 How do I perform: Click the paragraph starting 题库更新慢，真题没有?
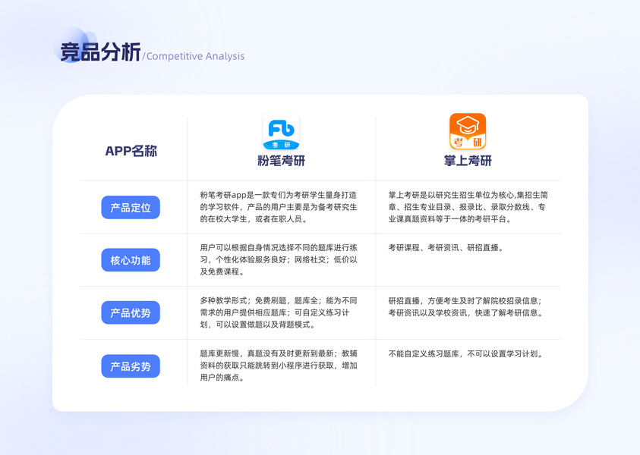coord(279,366)
